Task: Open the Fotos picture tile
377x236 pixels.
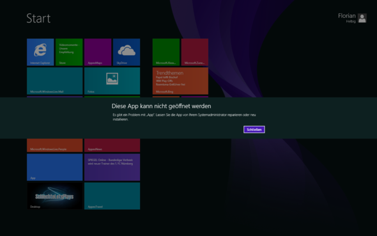Action: click(112, 81)
